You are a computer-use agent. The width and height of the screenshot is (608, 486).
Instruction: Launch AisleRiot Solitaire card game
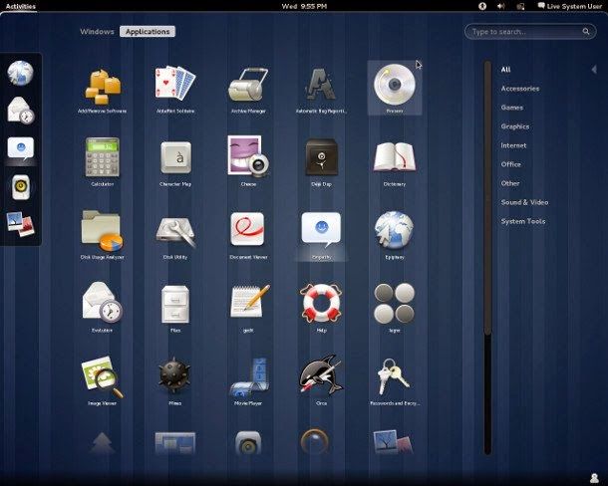point(175,91)
